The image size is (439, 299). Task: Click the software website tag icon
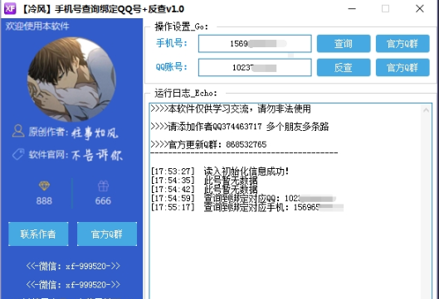coord(18,154)
